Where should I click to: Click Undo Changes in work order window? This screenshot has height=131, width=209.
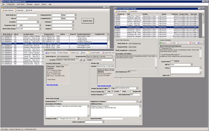pyautogui.click(x=62, y=53)
